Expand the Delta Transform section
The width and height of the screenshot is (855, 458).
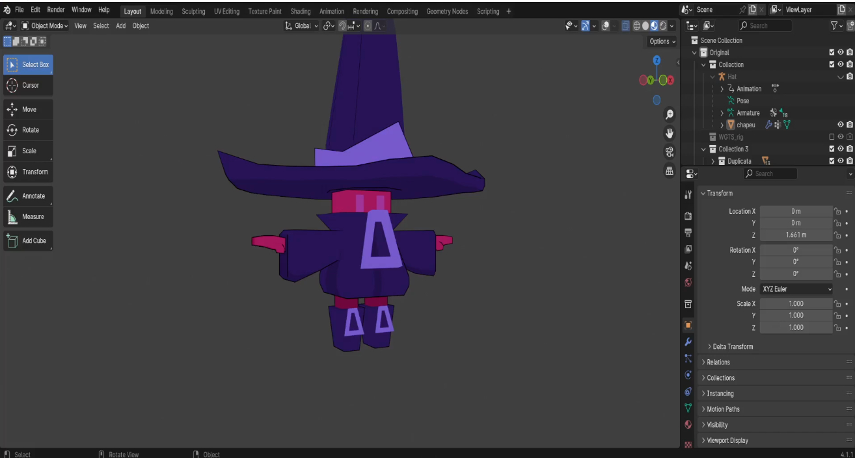[x=733, y=346]
